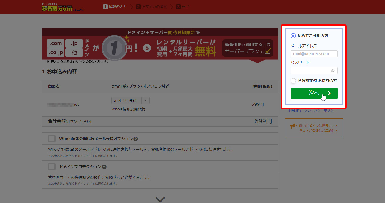
Task: Focus the パスワード input field
Action: tap(310, 71)
